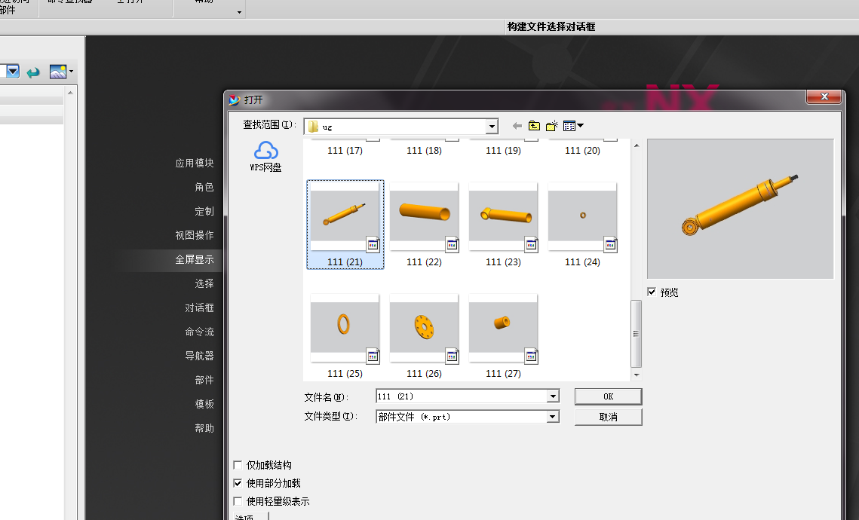This screenshot has width=859, height=520.
Task: Click the landscape image icon at left
Action: coord(58,72)
